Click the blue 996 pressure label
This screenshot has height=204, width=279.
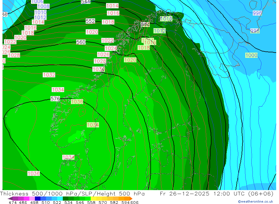[257, 13]
